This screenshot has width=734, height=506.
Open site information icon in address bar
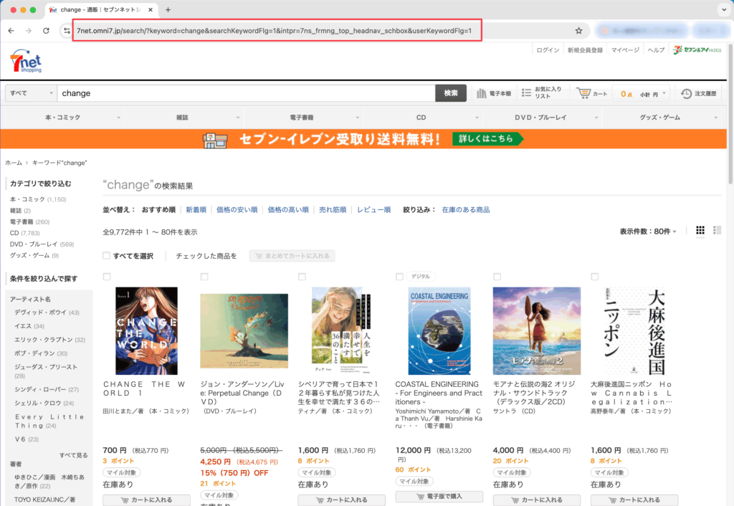[x=67, y=30]
